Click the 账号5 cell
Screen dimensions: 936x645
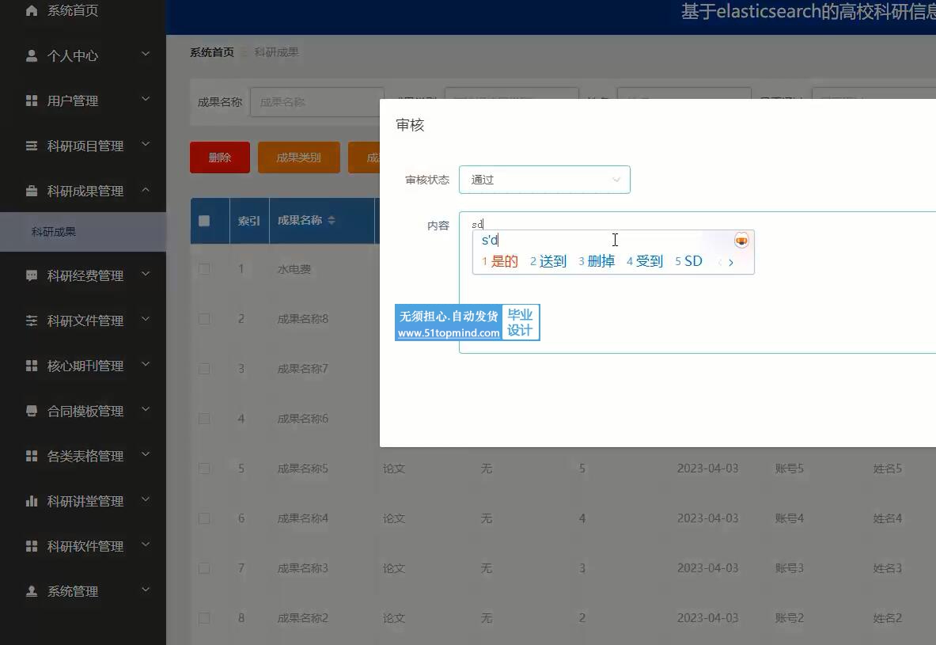click(x=789, y=469)
